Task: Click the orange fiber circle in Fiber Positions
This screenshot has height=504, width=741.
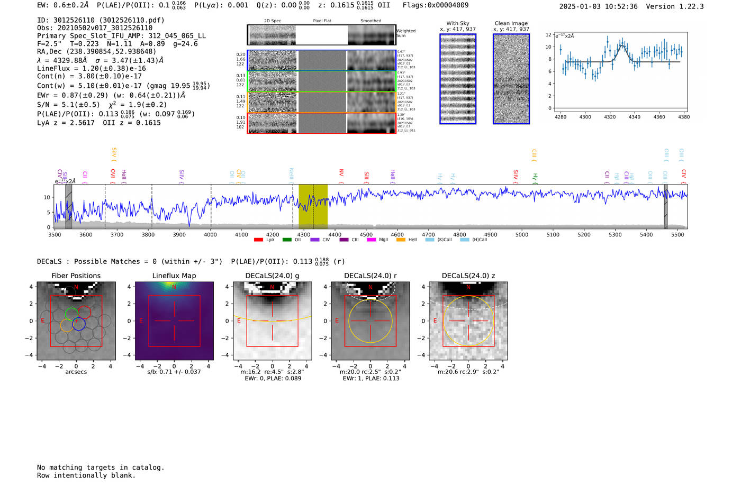Action: pyautogui.click(x=67, y=325)
